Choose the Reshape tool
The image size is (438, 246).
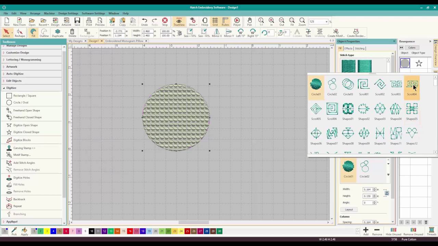click(20, 33)
